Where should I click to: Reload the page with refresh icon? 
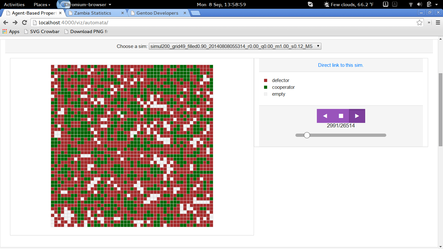24,22
